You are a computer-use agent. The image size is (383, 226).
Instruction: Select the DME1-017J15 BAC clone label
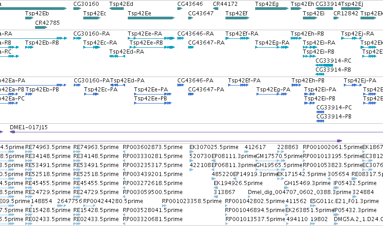[x=29, y=127]
